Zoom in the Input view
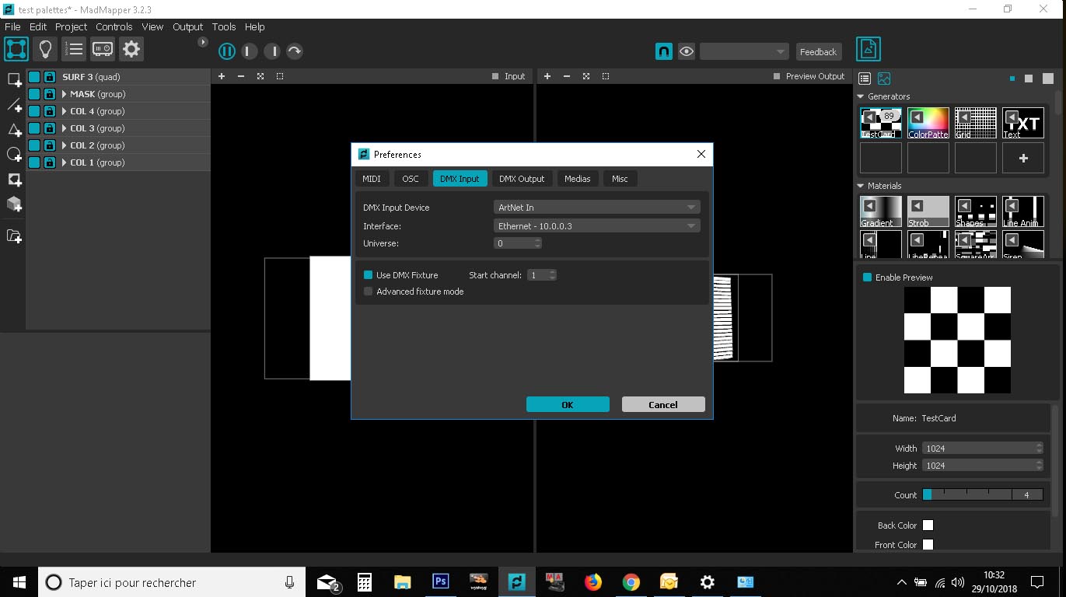The height and width of the screenshot is (597, 1066). point(222,76)
